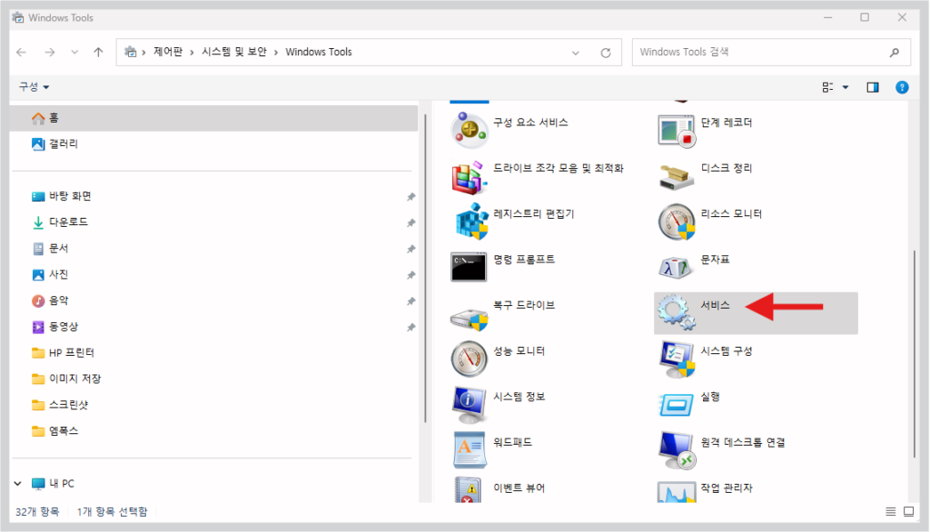Open Help question mark button
Image resolution: width=930 pixels, height=532 pixels.
tap(902, 87)
